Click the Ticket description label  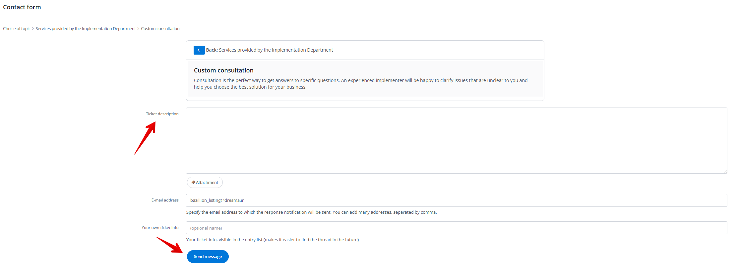(x=162, y=114)
